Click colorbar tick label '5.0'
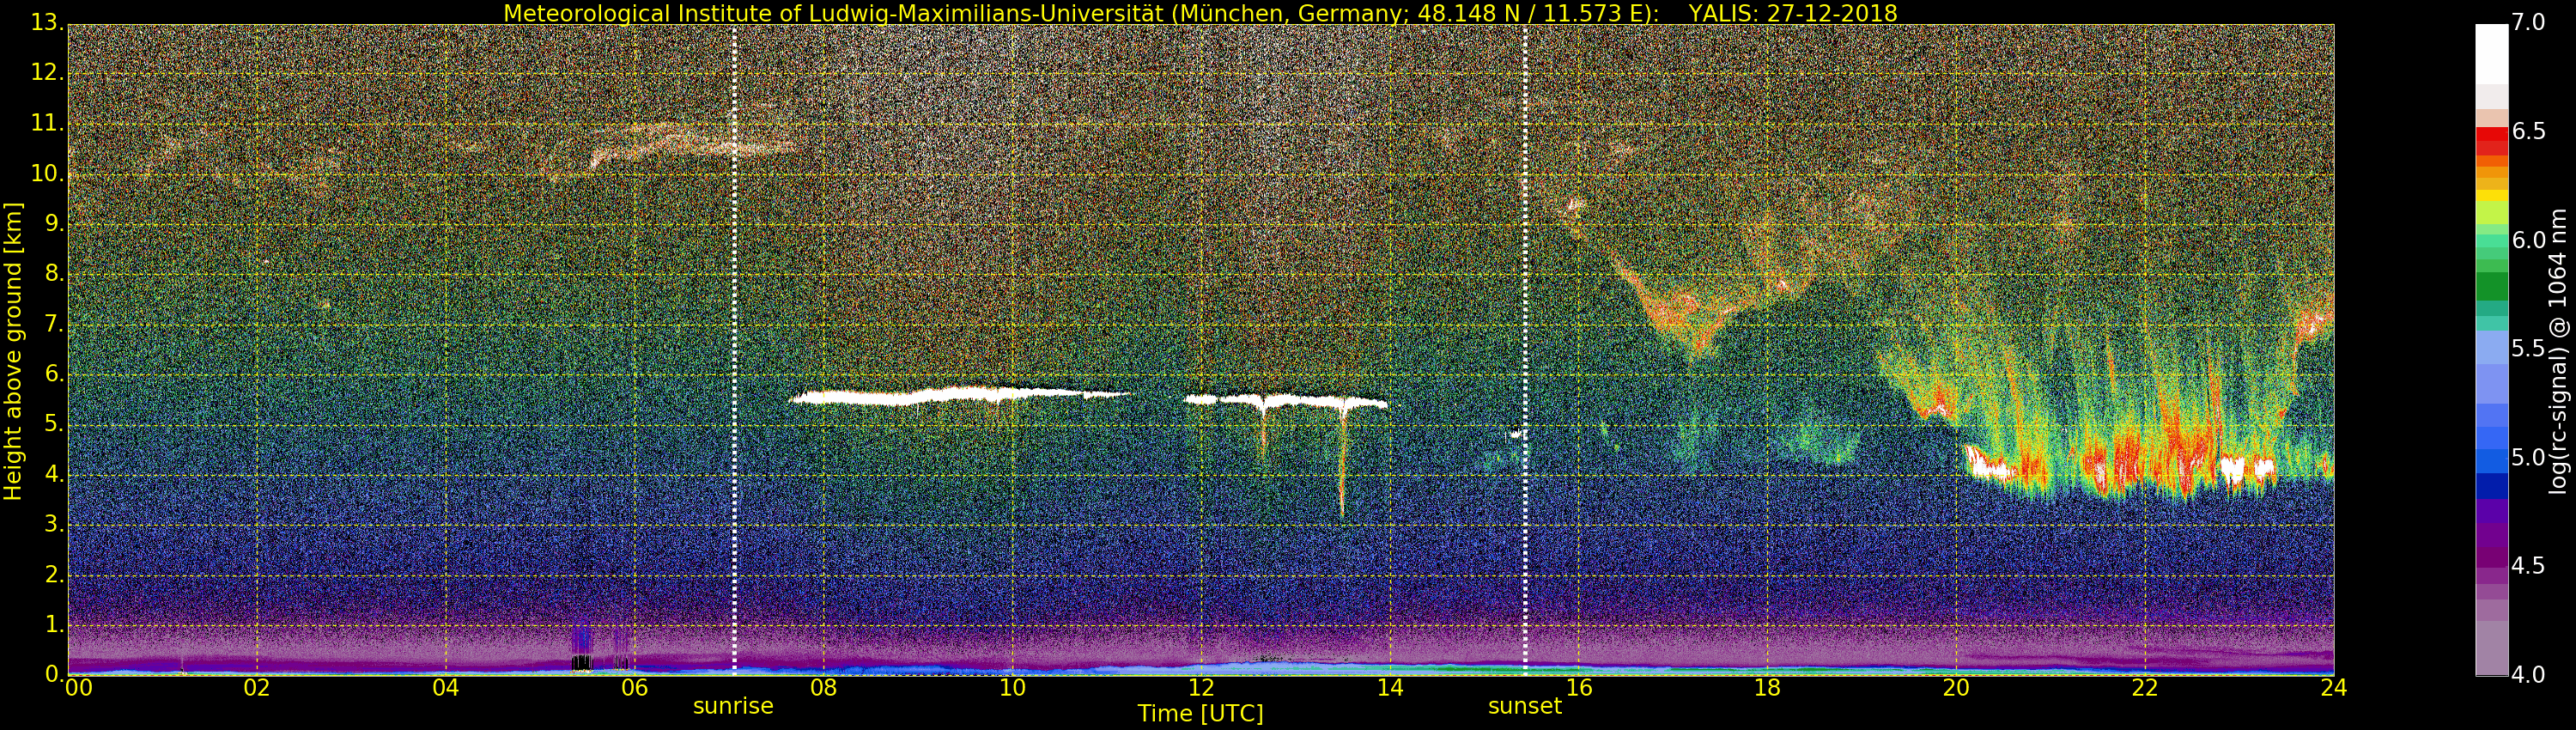Screen dimensions: 2576x730 (x=2528, y=458)
